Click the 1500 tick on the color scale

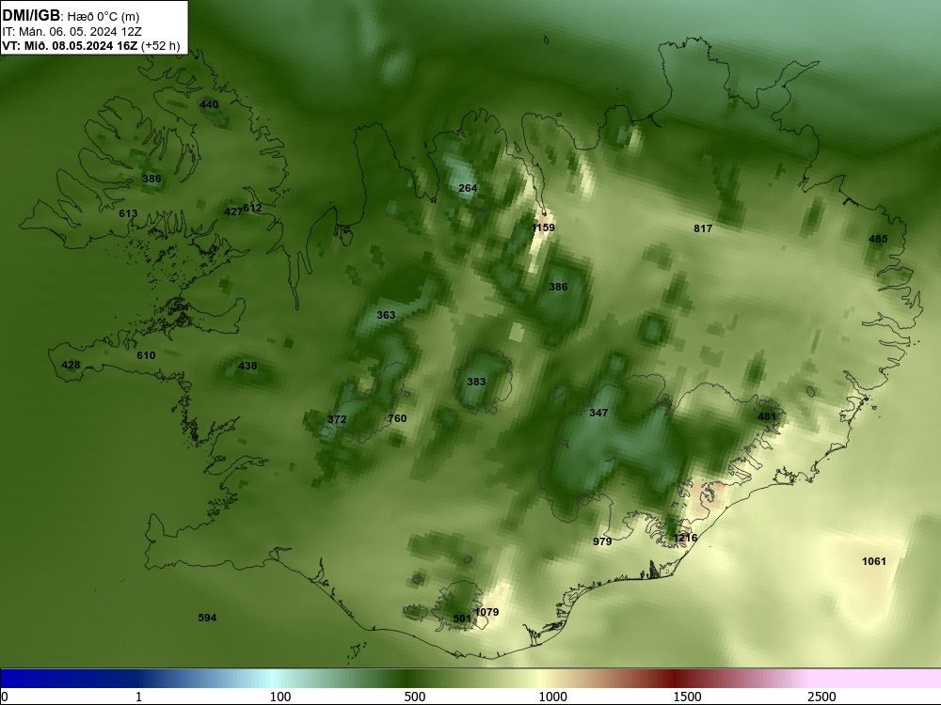(687, 697)
